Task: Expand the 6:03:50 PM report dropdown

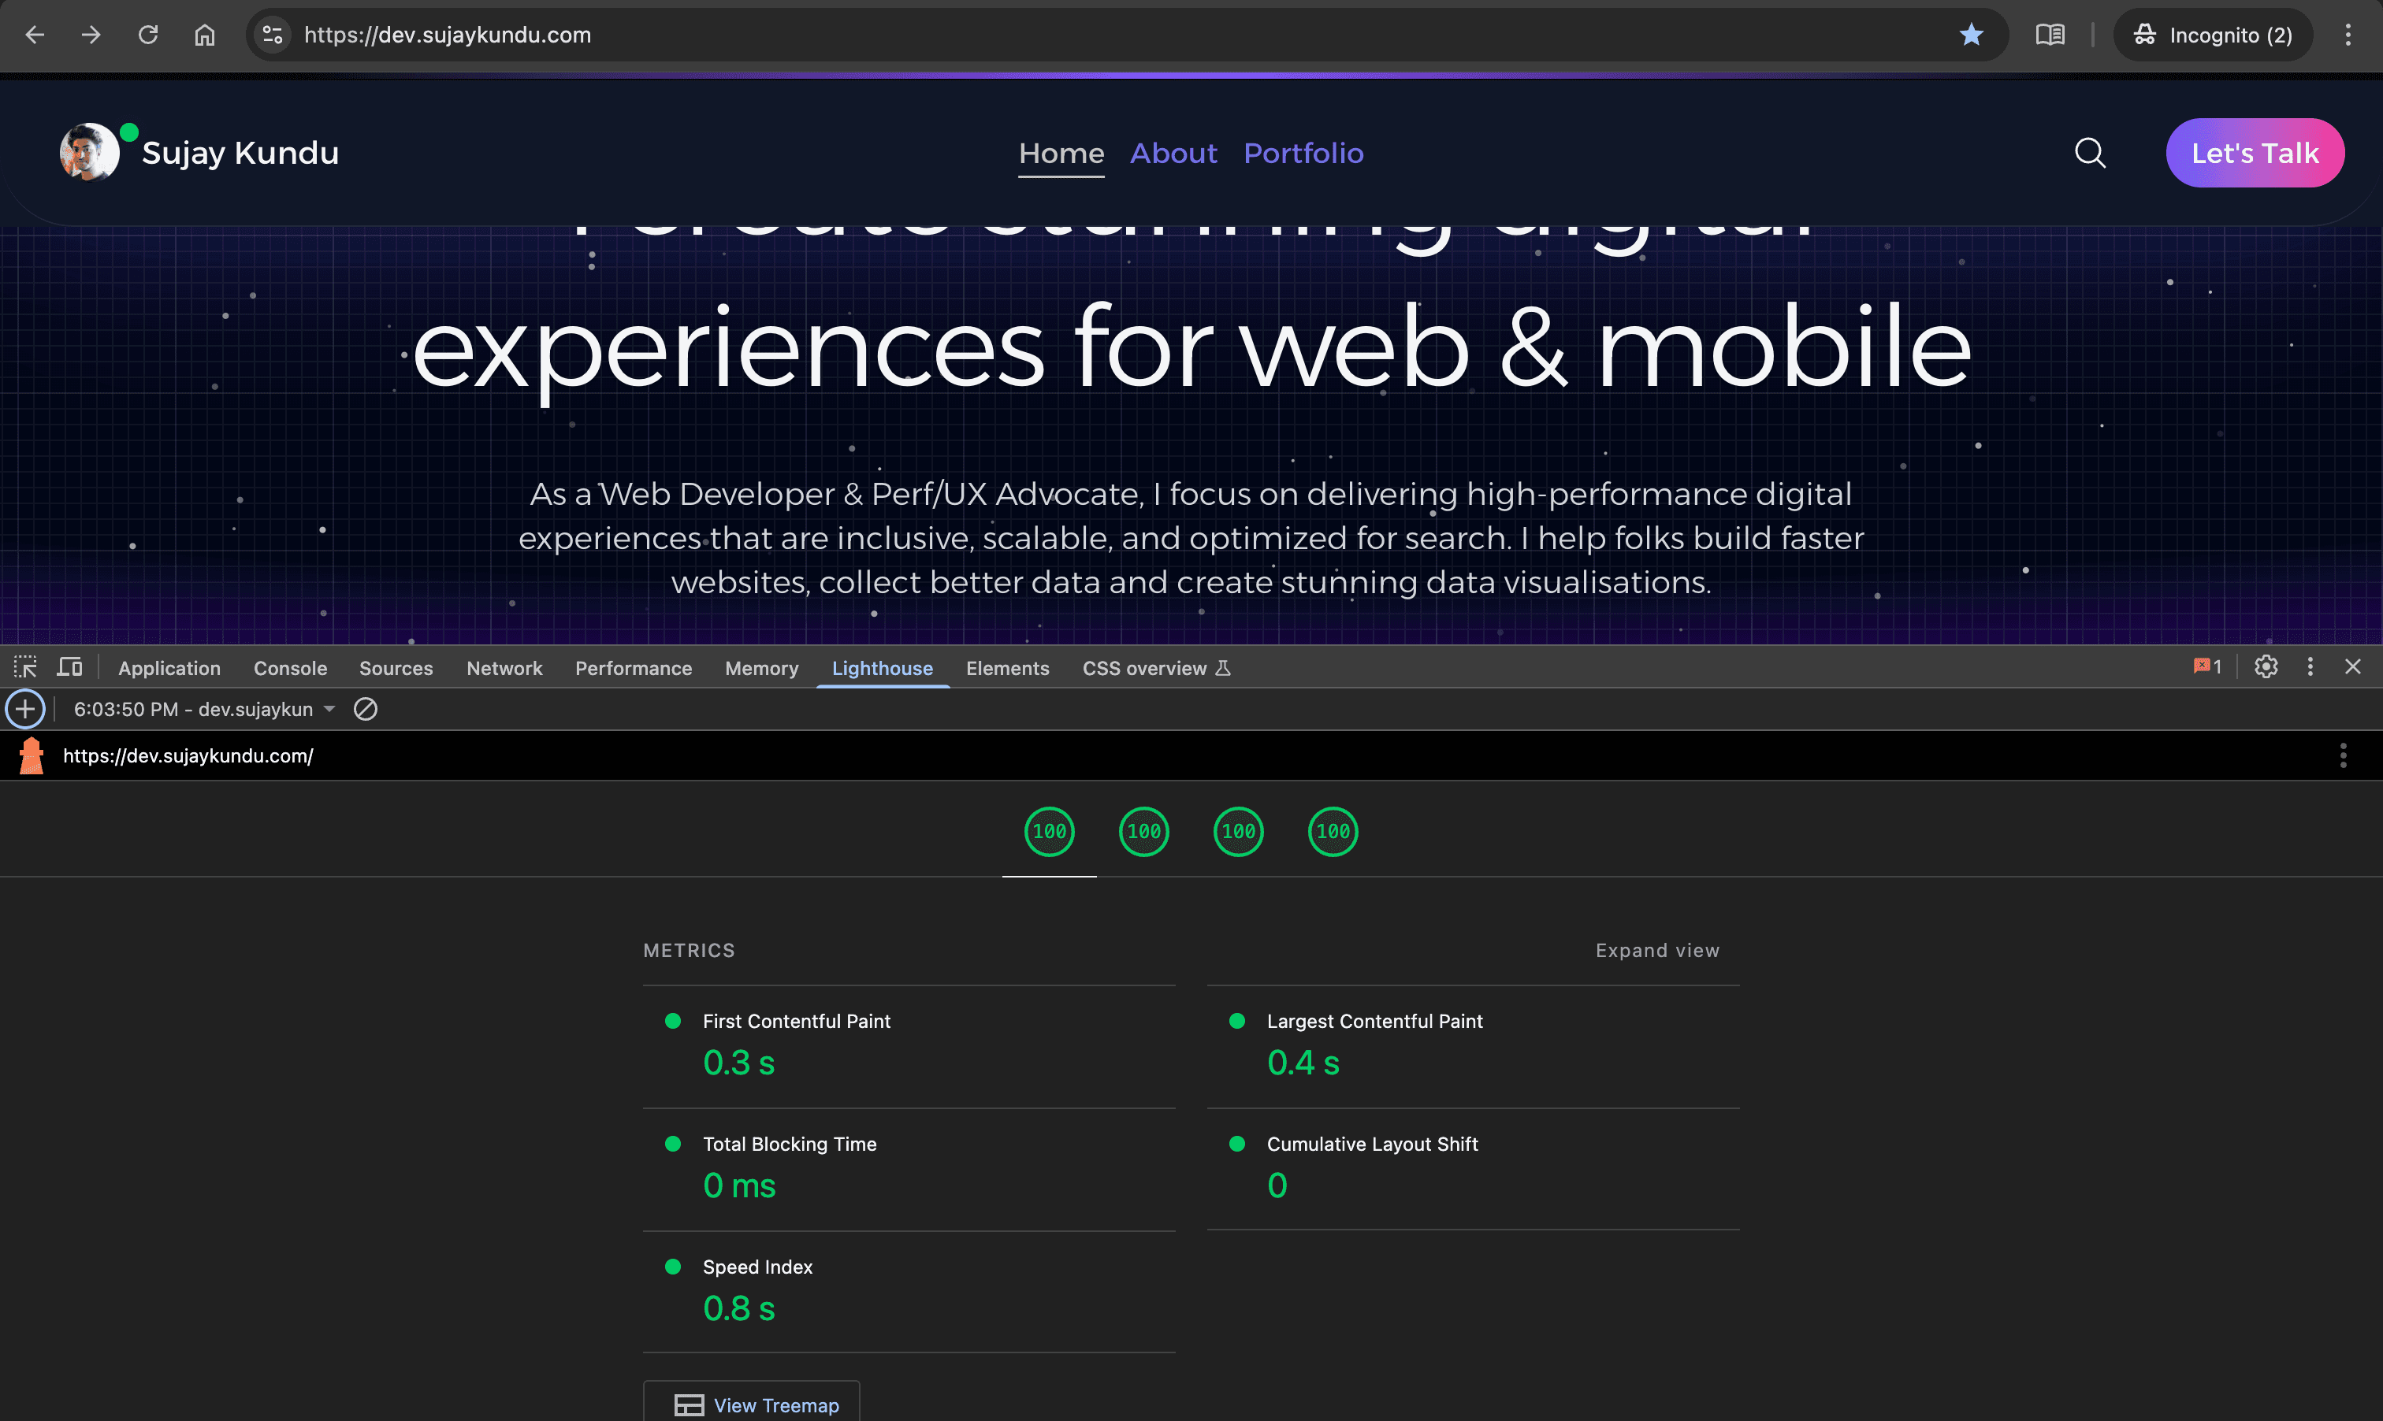Action: (329, 710)
